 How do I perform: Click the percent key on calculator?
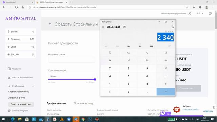coord(110,53)
